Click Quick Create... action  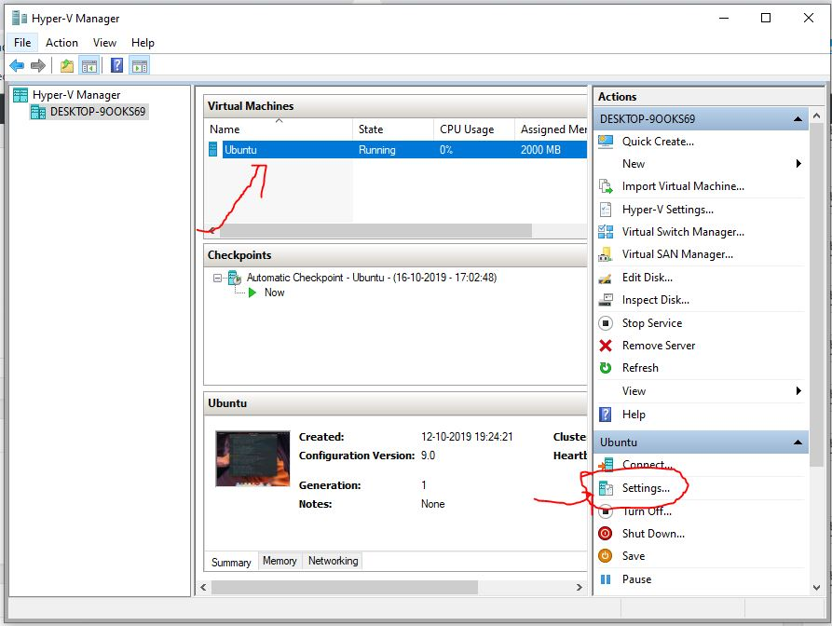pyautogui.click(x=658, y=142)
